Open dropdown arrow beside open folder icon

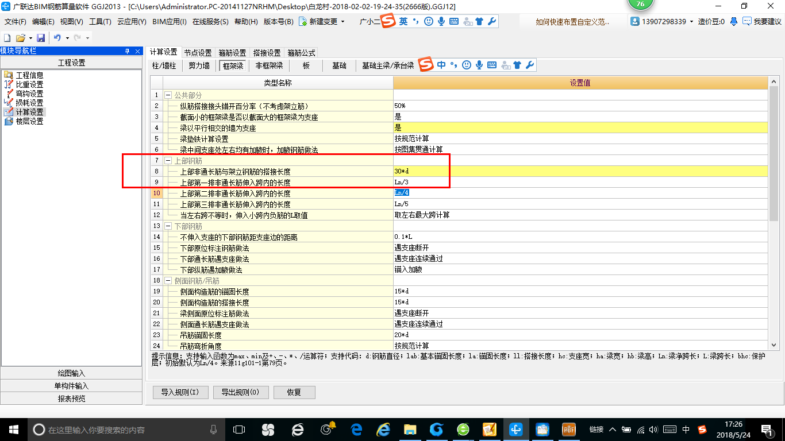coord(30,38)
